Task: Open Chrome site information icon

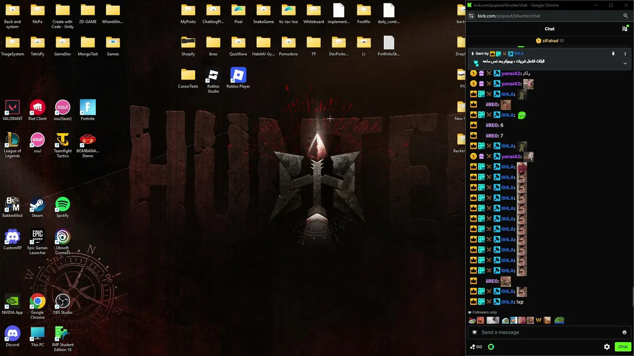Action: [471, 16]
